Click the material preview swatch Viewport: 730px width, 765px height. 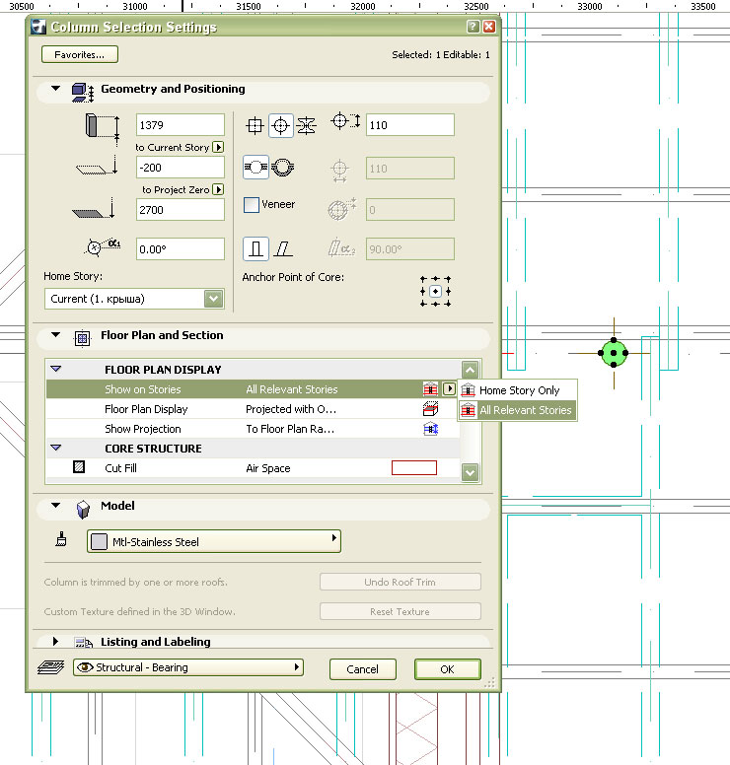coord(99,541)
